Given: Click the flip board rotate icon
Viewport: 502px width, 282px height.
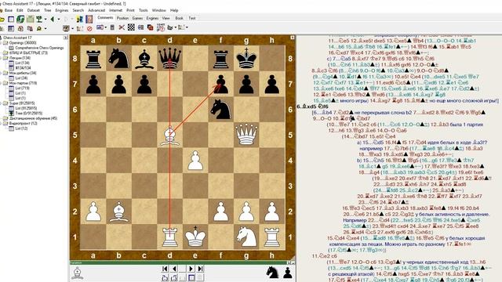Looking at the screenshot, I should tap(166, 277).
